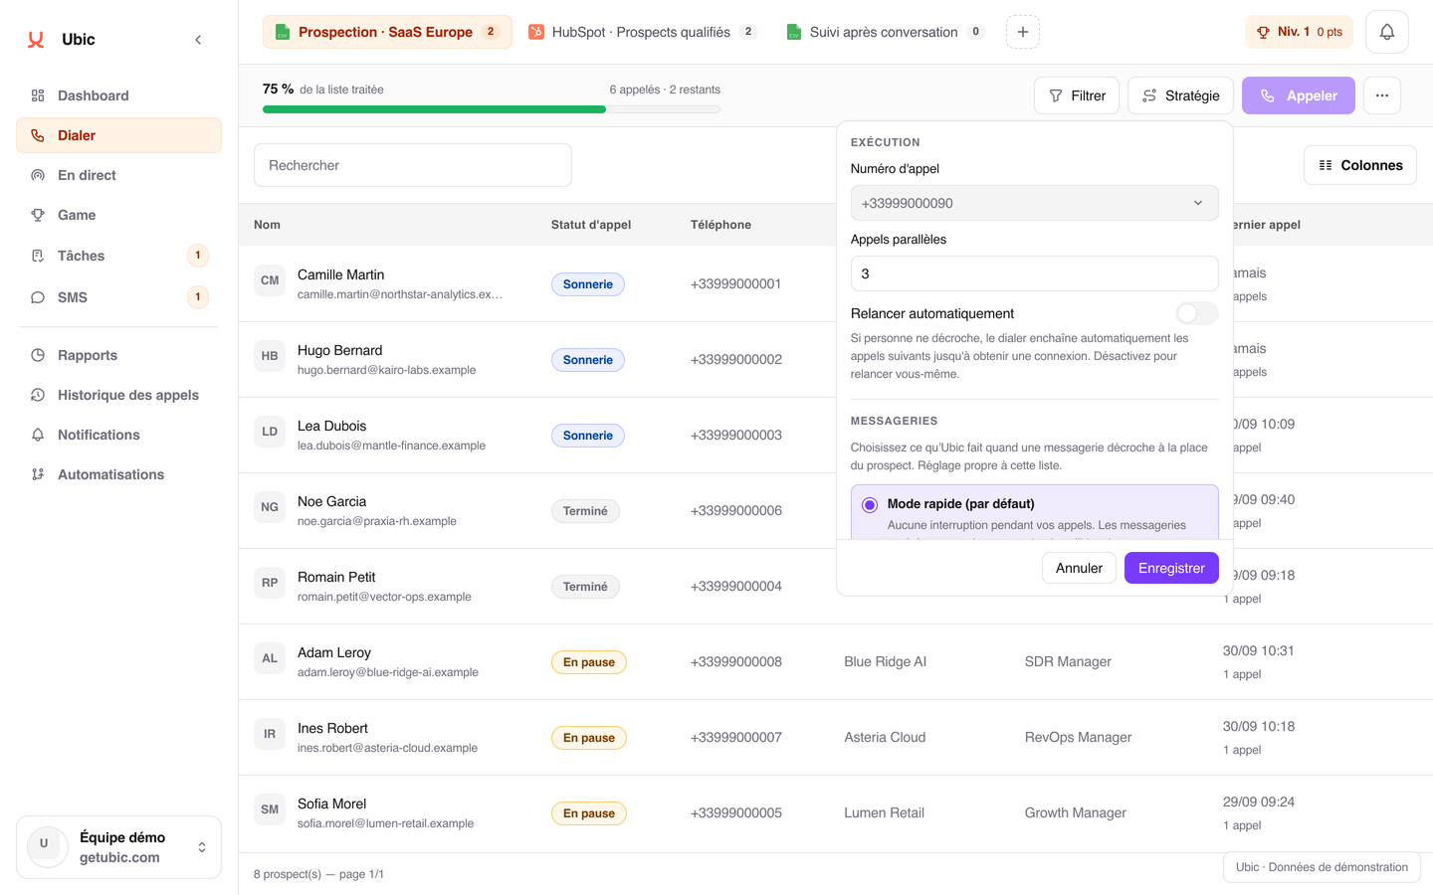Viewport: 1433px width, 895px height.
Task: Switch to HubSpot · Prospects qualifiés tab
Action: tap(643, 32)
